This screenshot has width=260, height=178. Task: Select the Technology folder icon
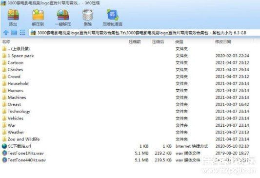click(4, 111)
